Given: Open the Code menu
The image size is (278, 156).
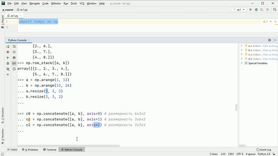Looking at the screenshot, I should tap(45, 3).
